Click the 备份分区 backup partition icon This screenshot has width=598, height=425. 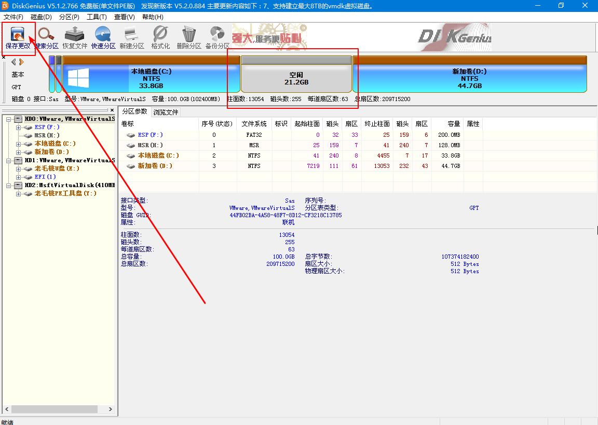[218, 38]
